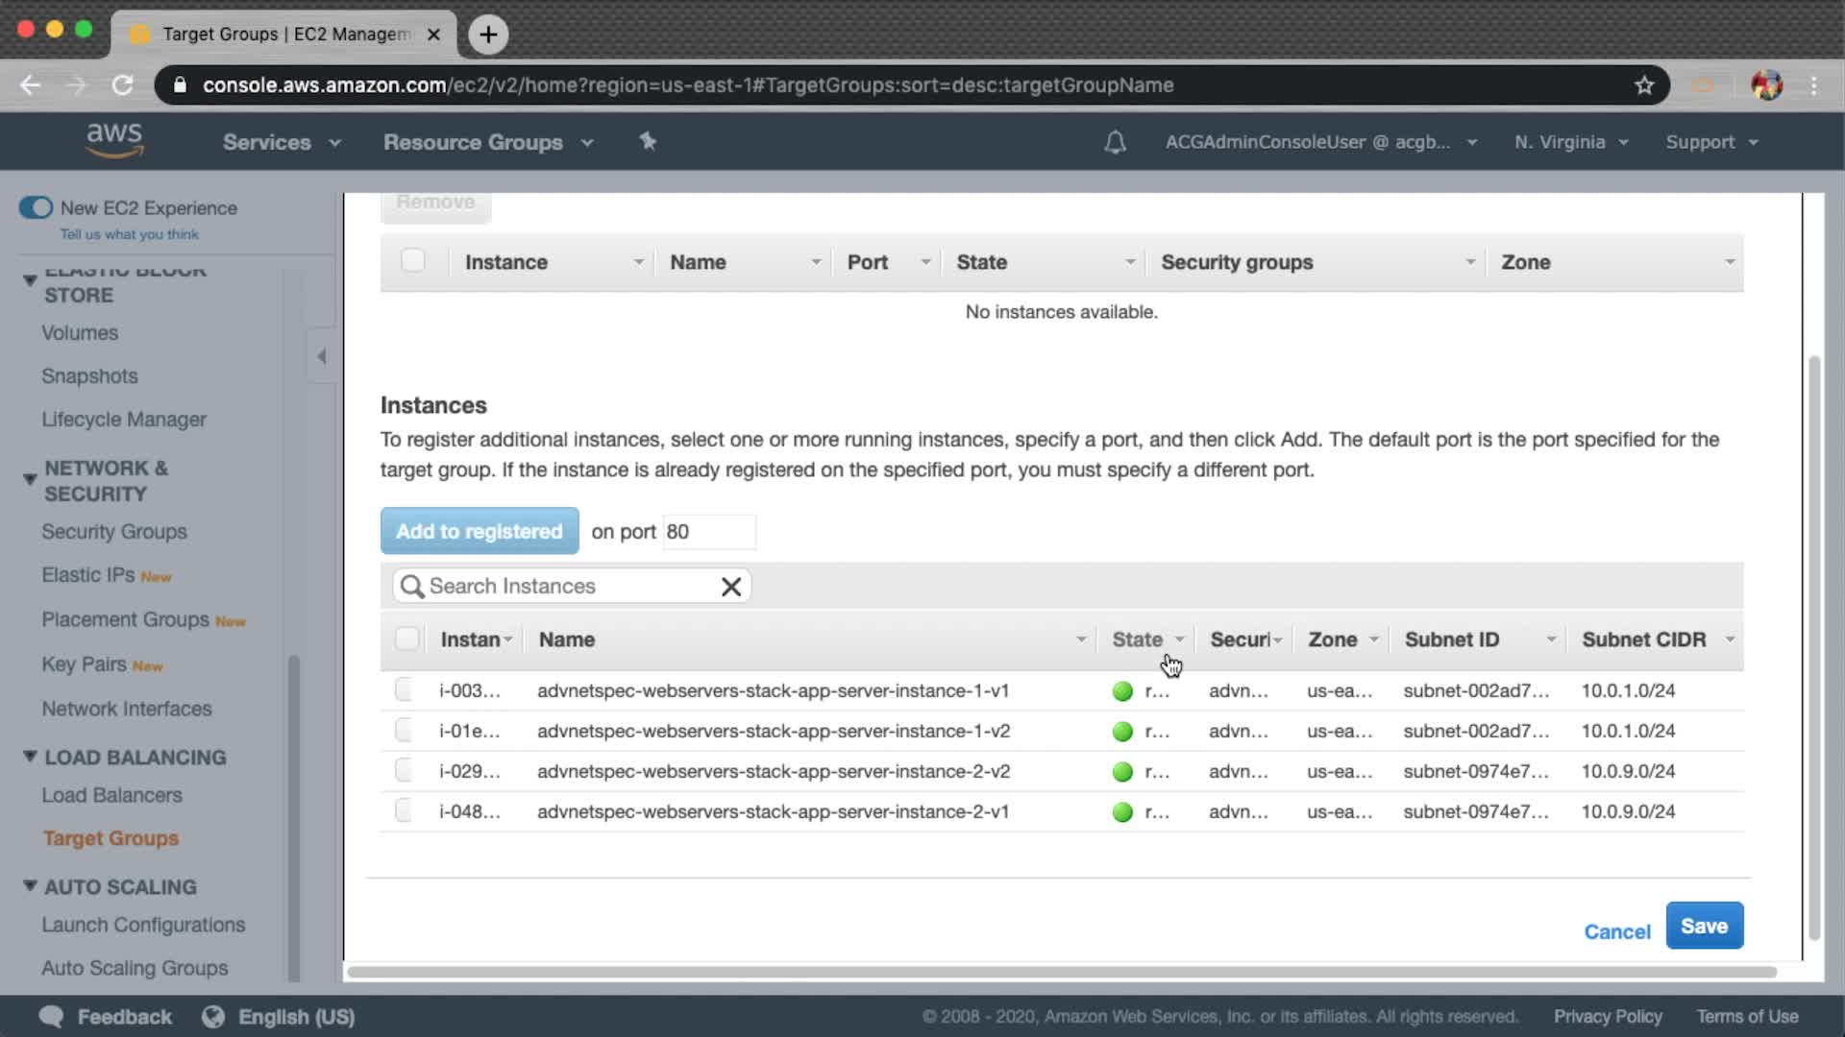This screenshot has width=1845, height=1037.
Task: Click the Cancel link
Action: click(1616, 931)
